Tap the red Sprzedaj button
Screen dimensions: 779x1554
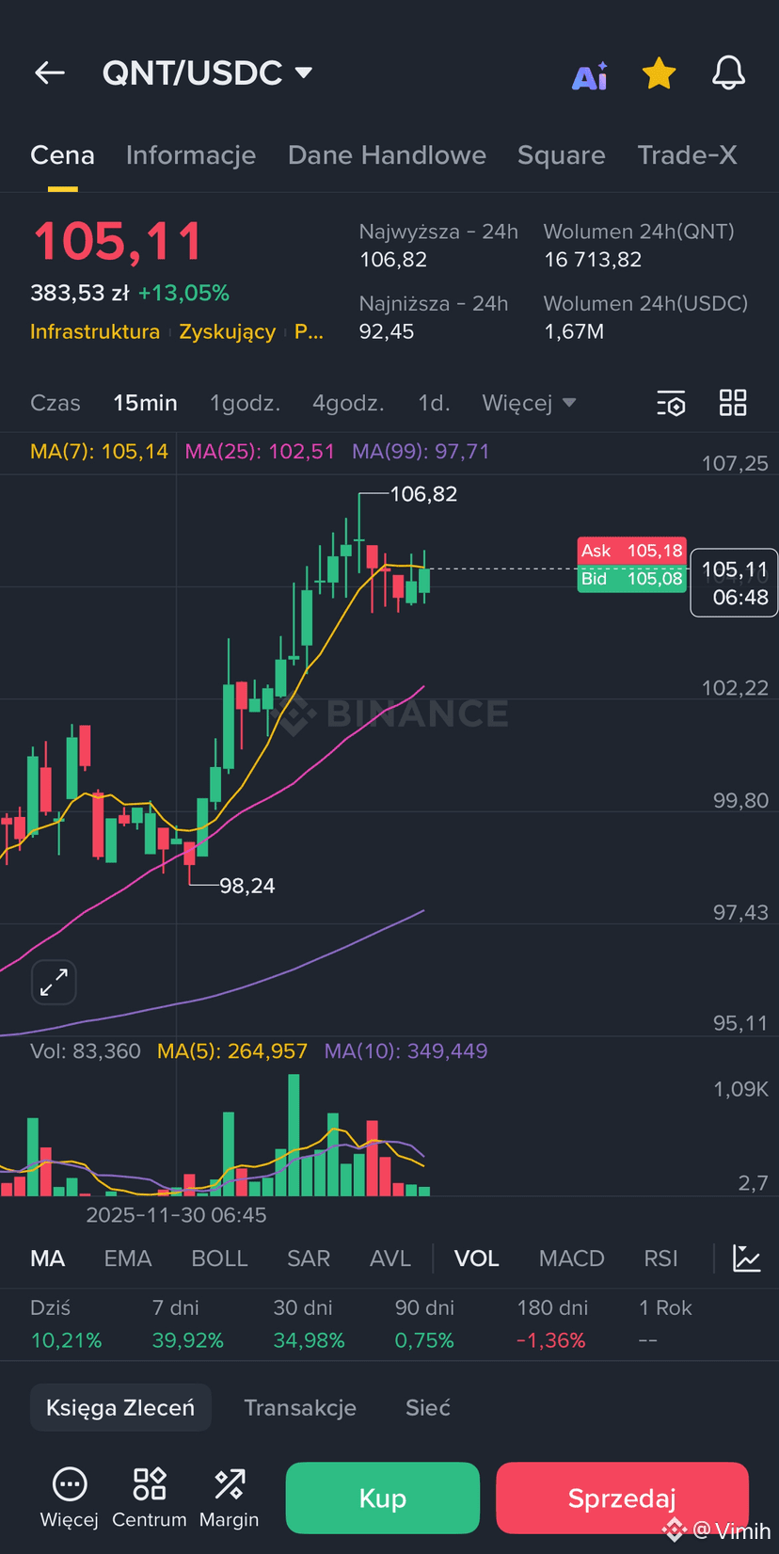[622, 1498]
